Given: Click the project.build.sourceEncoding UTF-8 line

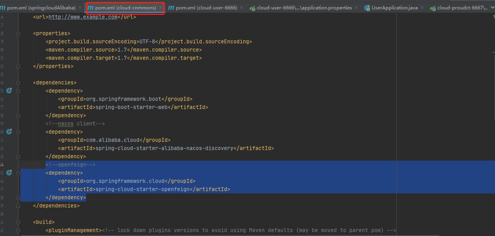Looking at the screenshot, I should (x=149, y=41).
